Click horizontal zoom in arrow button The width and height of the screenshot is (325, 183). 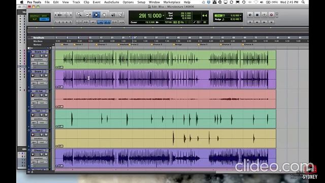tap(71, 15)
